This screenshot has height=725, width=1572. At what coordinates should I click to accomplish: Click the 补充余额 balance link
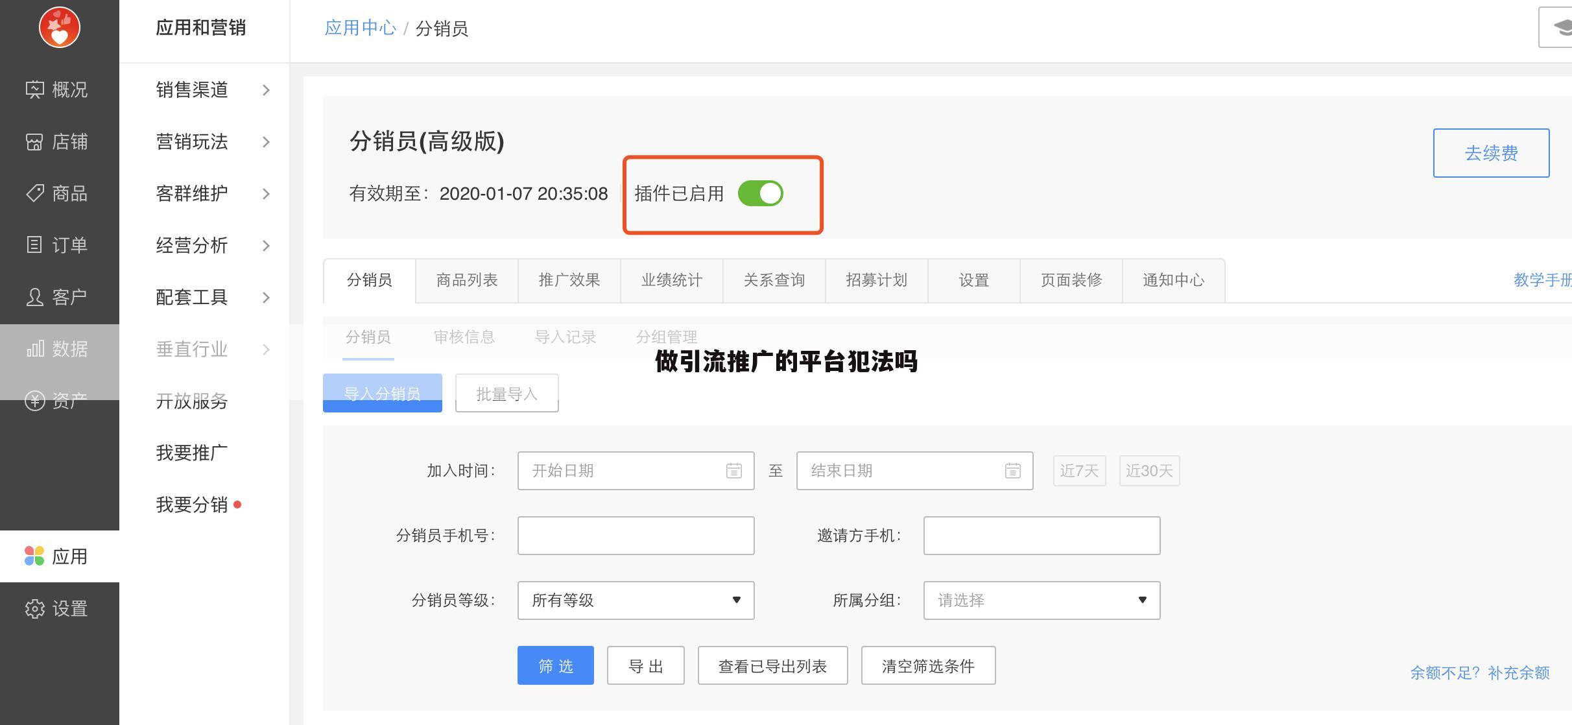(x=1518, y=673)
